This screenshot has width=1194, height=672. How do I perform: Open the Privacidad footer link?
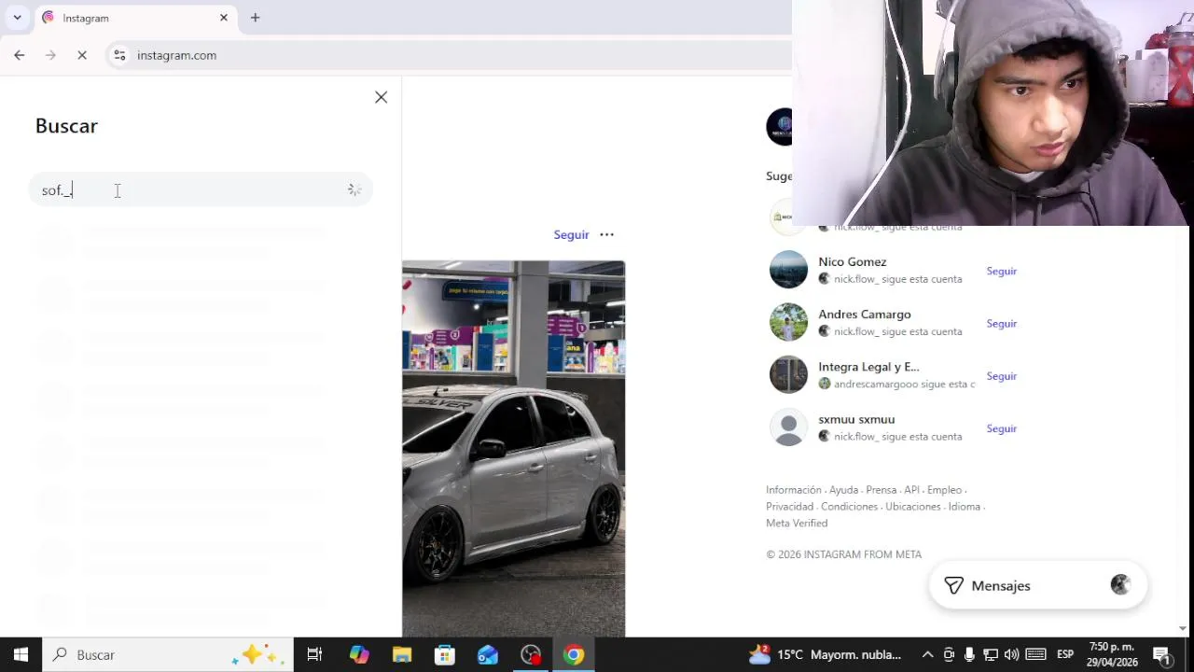(790, 507)
